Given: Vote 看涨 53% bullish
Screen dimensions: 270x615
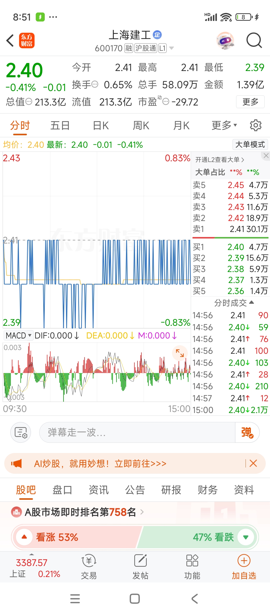Looking at the screenshot, I should (x=77, y=537).
